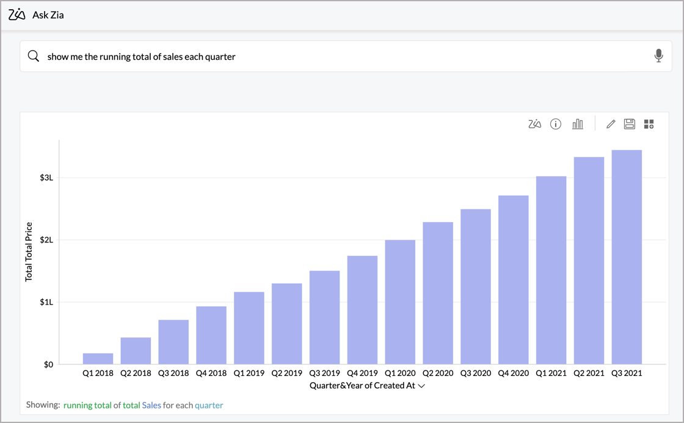The height and width of the screenshot is (423, 684).
Task: Click the microphone voice input icon
Action: (x=658, y=56)
